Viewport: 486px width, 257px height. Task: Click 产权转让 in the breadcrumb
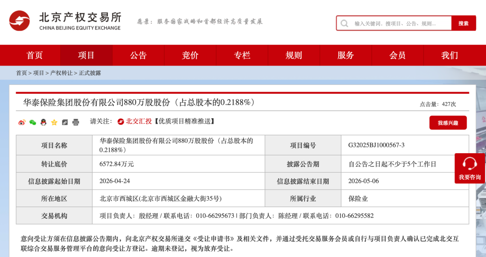[x=61, y=73]
